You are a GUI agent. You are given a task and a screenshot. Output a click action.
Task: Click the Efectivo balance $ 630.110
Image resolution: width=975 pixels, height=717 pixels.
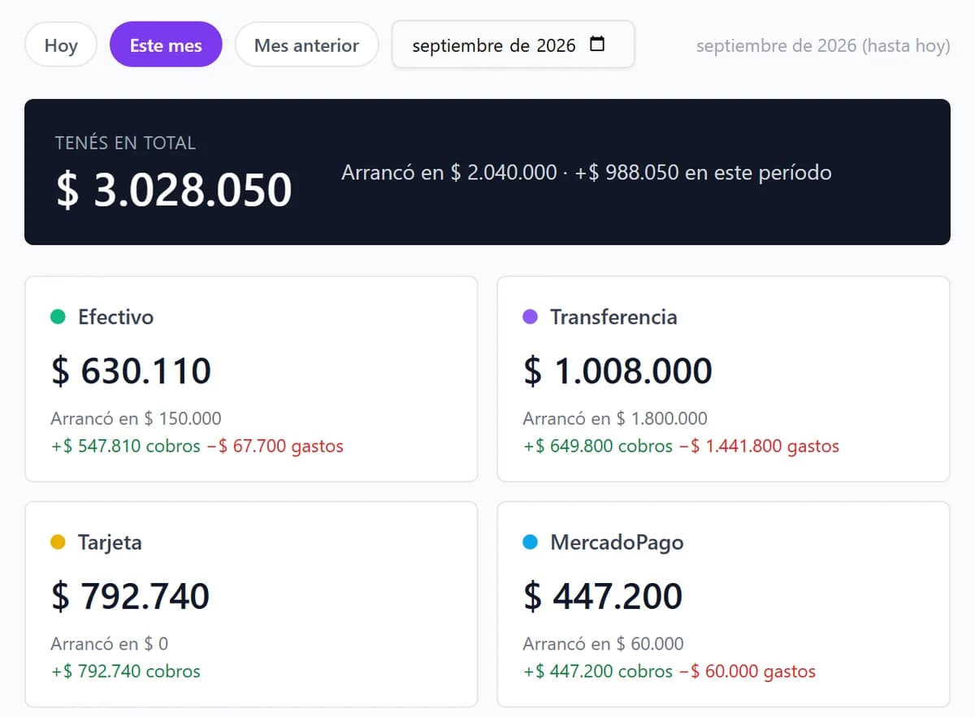point(131,371)
